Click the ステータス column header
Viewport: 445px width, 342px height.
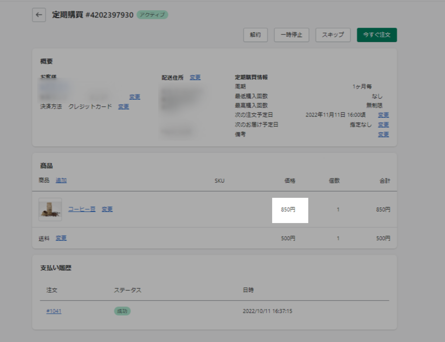pyautogui.click(x=128, y=290)
